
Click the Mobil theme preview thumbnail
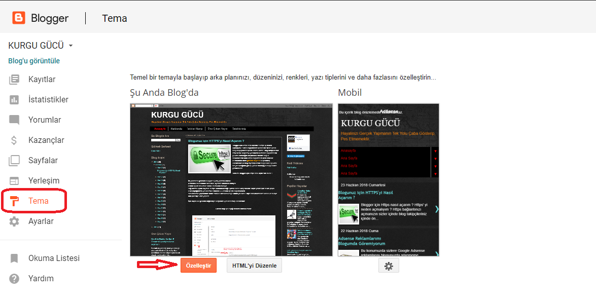coord(389,180)
